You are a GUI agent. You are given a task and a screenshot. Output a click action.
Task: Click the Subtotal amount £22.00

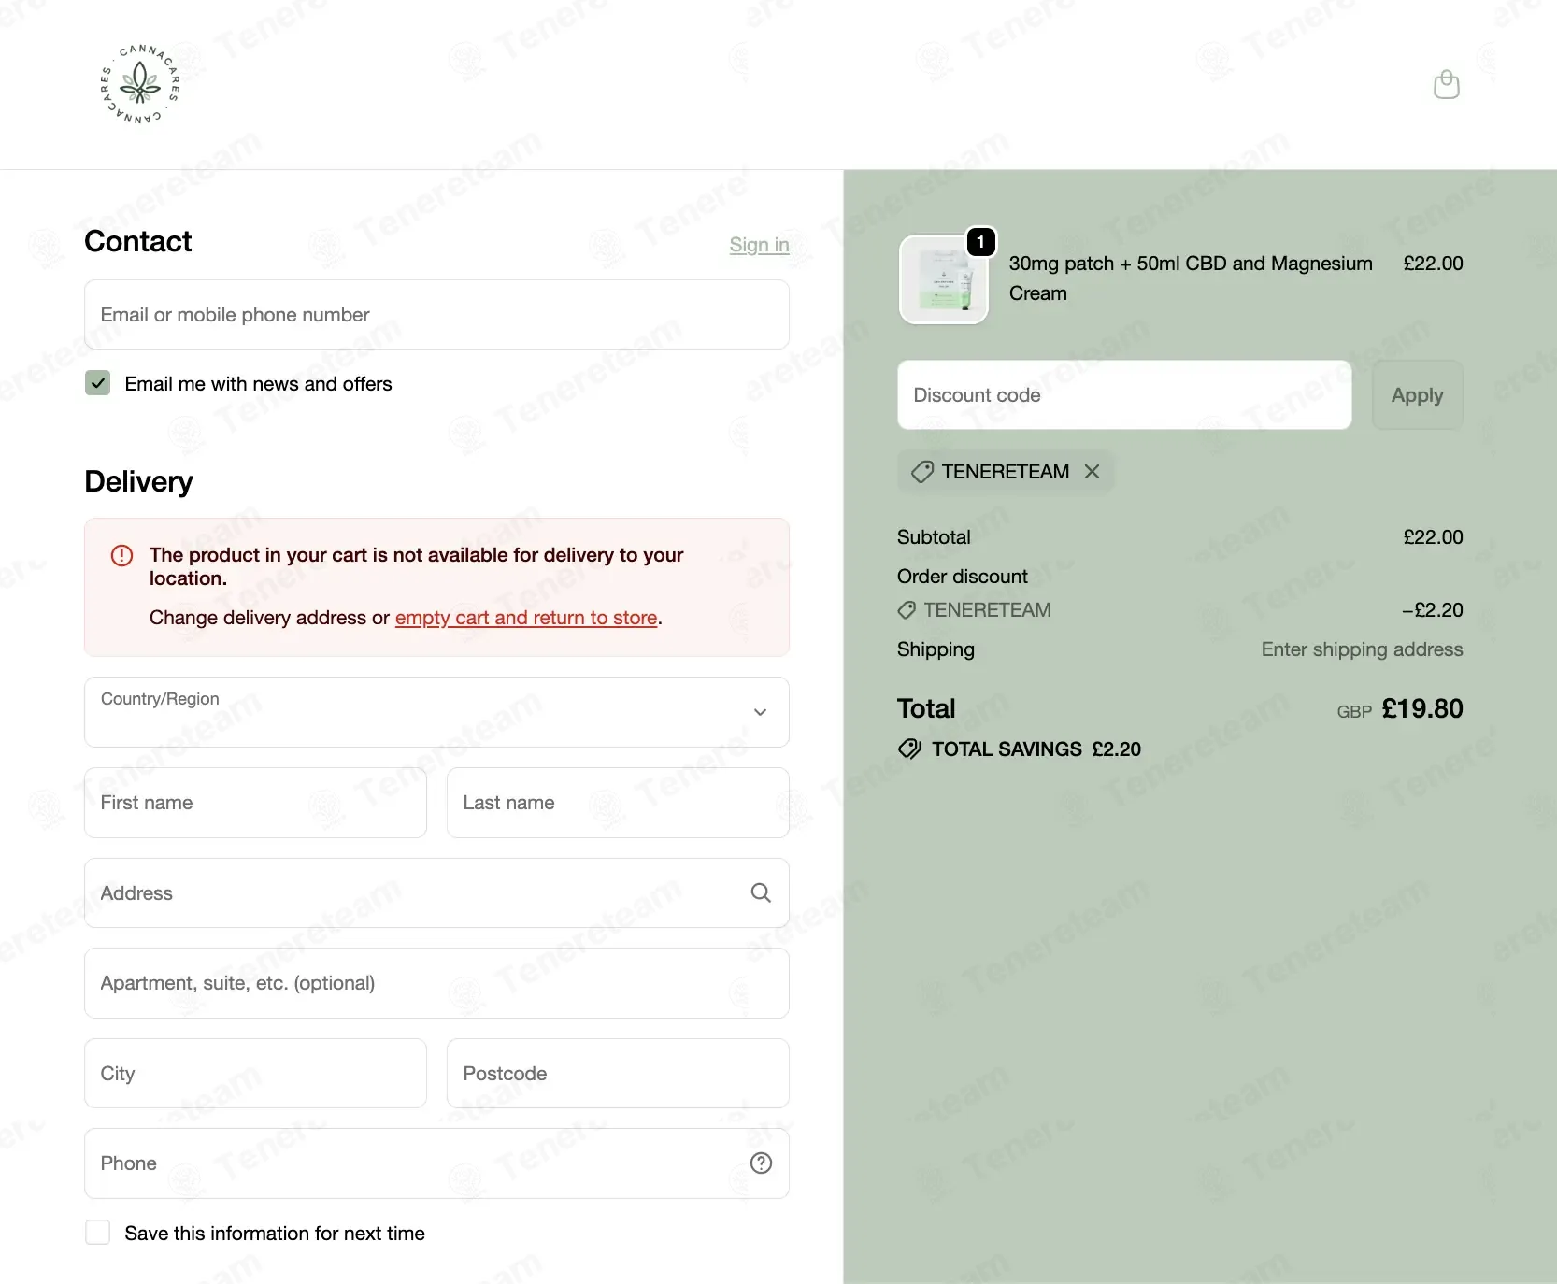1433,537
